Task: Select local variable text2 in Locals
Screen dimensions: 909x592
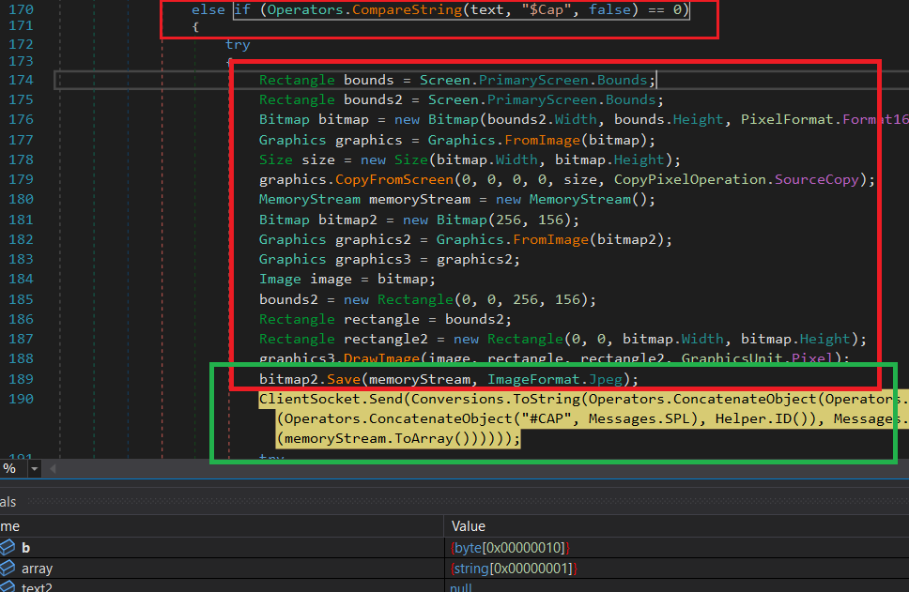Action: 38,586
